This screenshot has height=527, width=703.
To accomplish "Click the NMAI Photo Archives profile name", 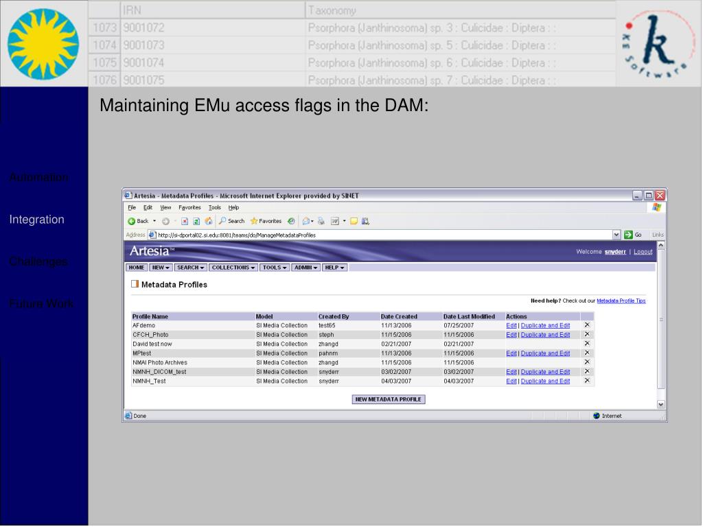I will (x=160, y=363).
